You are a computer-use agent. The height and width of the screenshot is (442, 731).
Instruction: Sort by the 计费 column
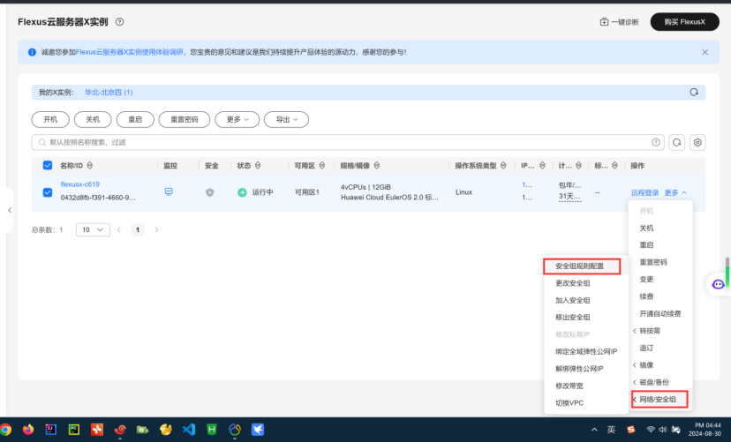(x=578, y=165)
